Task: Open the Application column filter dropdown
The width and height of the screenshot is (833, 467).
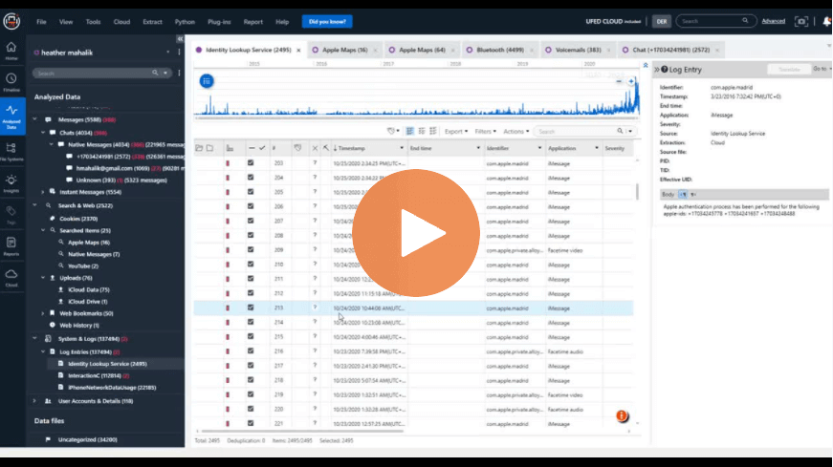Action: [597, 148]
